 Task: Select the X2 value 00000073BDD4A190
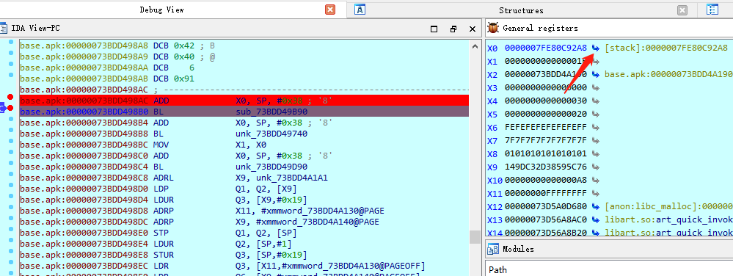(x=546, y=74)
